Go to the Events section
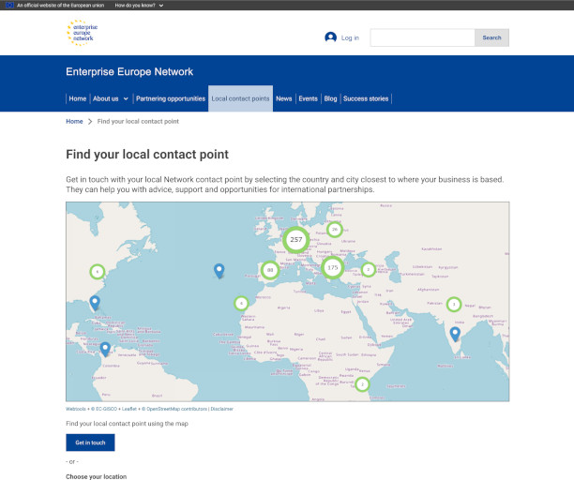The image size is (574, 480). point(308,98)
